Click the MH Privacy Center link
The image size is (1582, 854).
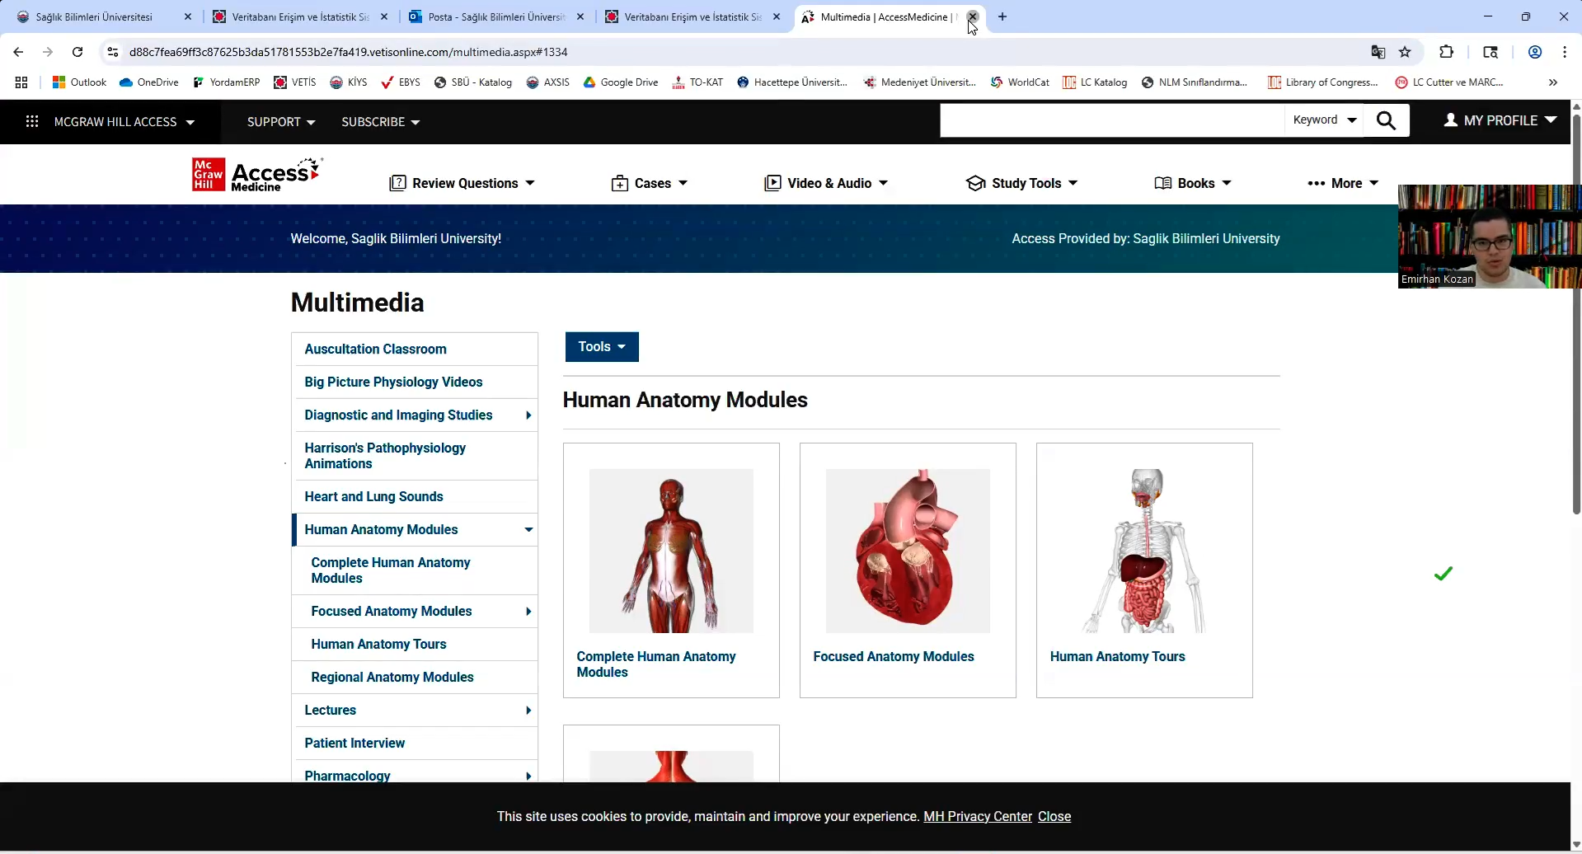(978, 817)
